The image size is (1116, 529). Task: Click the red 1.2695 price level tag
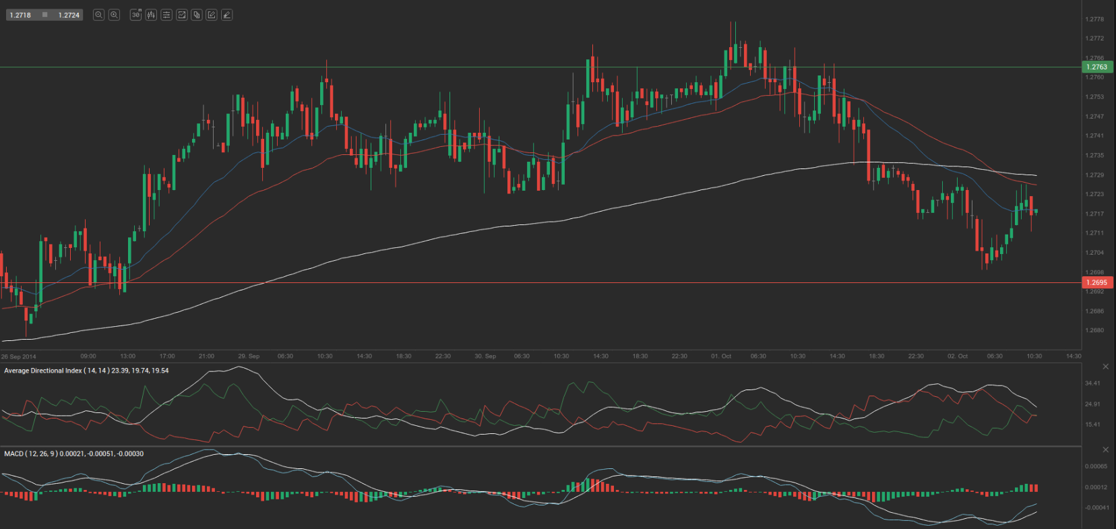click(x=1096, y=282)
